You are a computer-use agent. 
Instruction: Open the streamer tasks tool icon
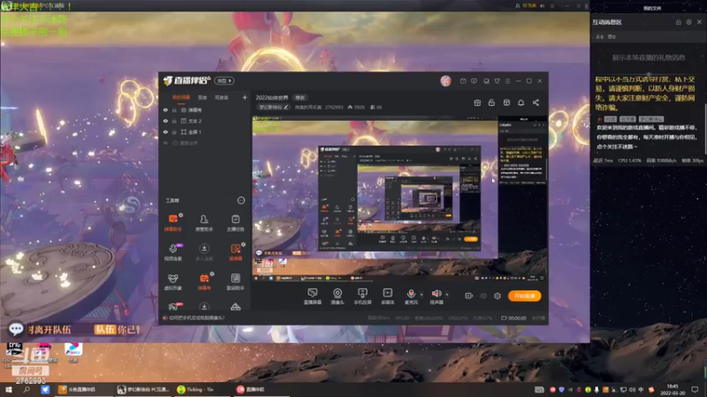pos(235,222)
